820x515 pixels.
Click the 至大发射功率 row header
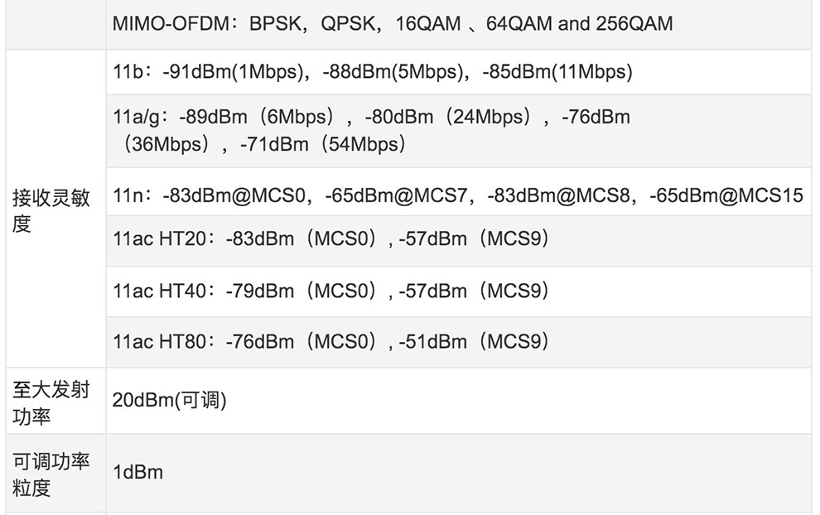pyautogui.click(x=51, y=402)
